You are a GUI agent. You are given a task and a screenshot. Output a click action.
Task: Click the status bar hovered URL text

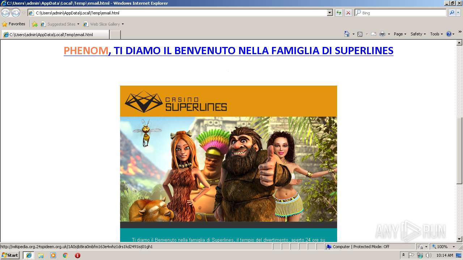77,247
